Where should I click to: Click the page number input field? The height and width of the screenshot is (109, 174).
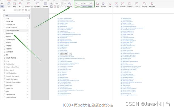(84, 4)
